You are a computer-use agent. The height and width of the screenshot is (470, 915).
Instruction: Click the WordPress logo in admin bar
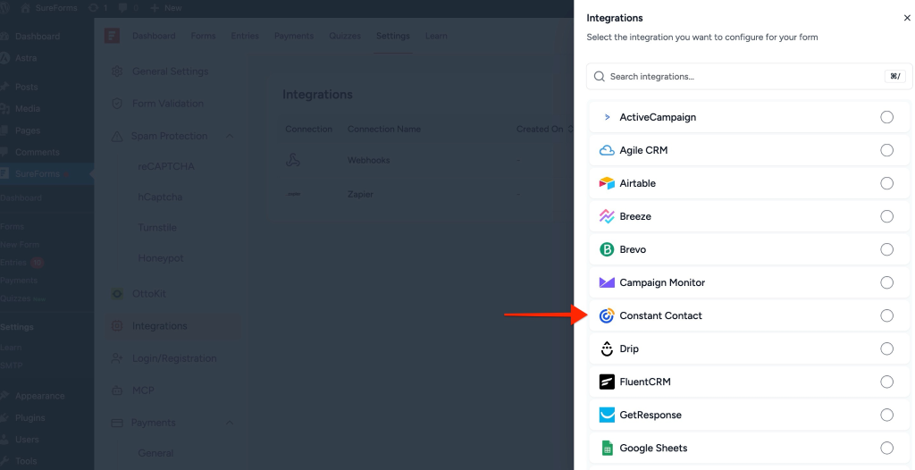4,8
